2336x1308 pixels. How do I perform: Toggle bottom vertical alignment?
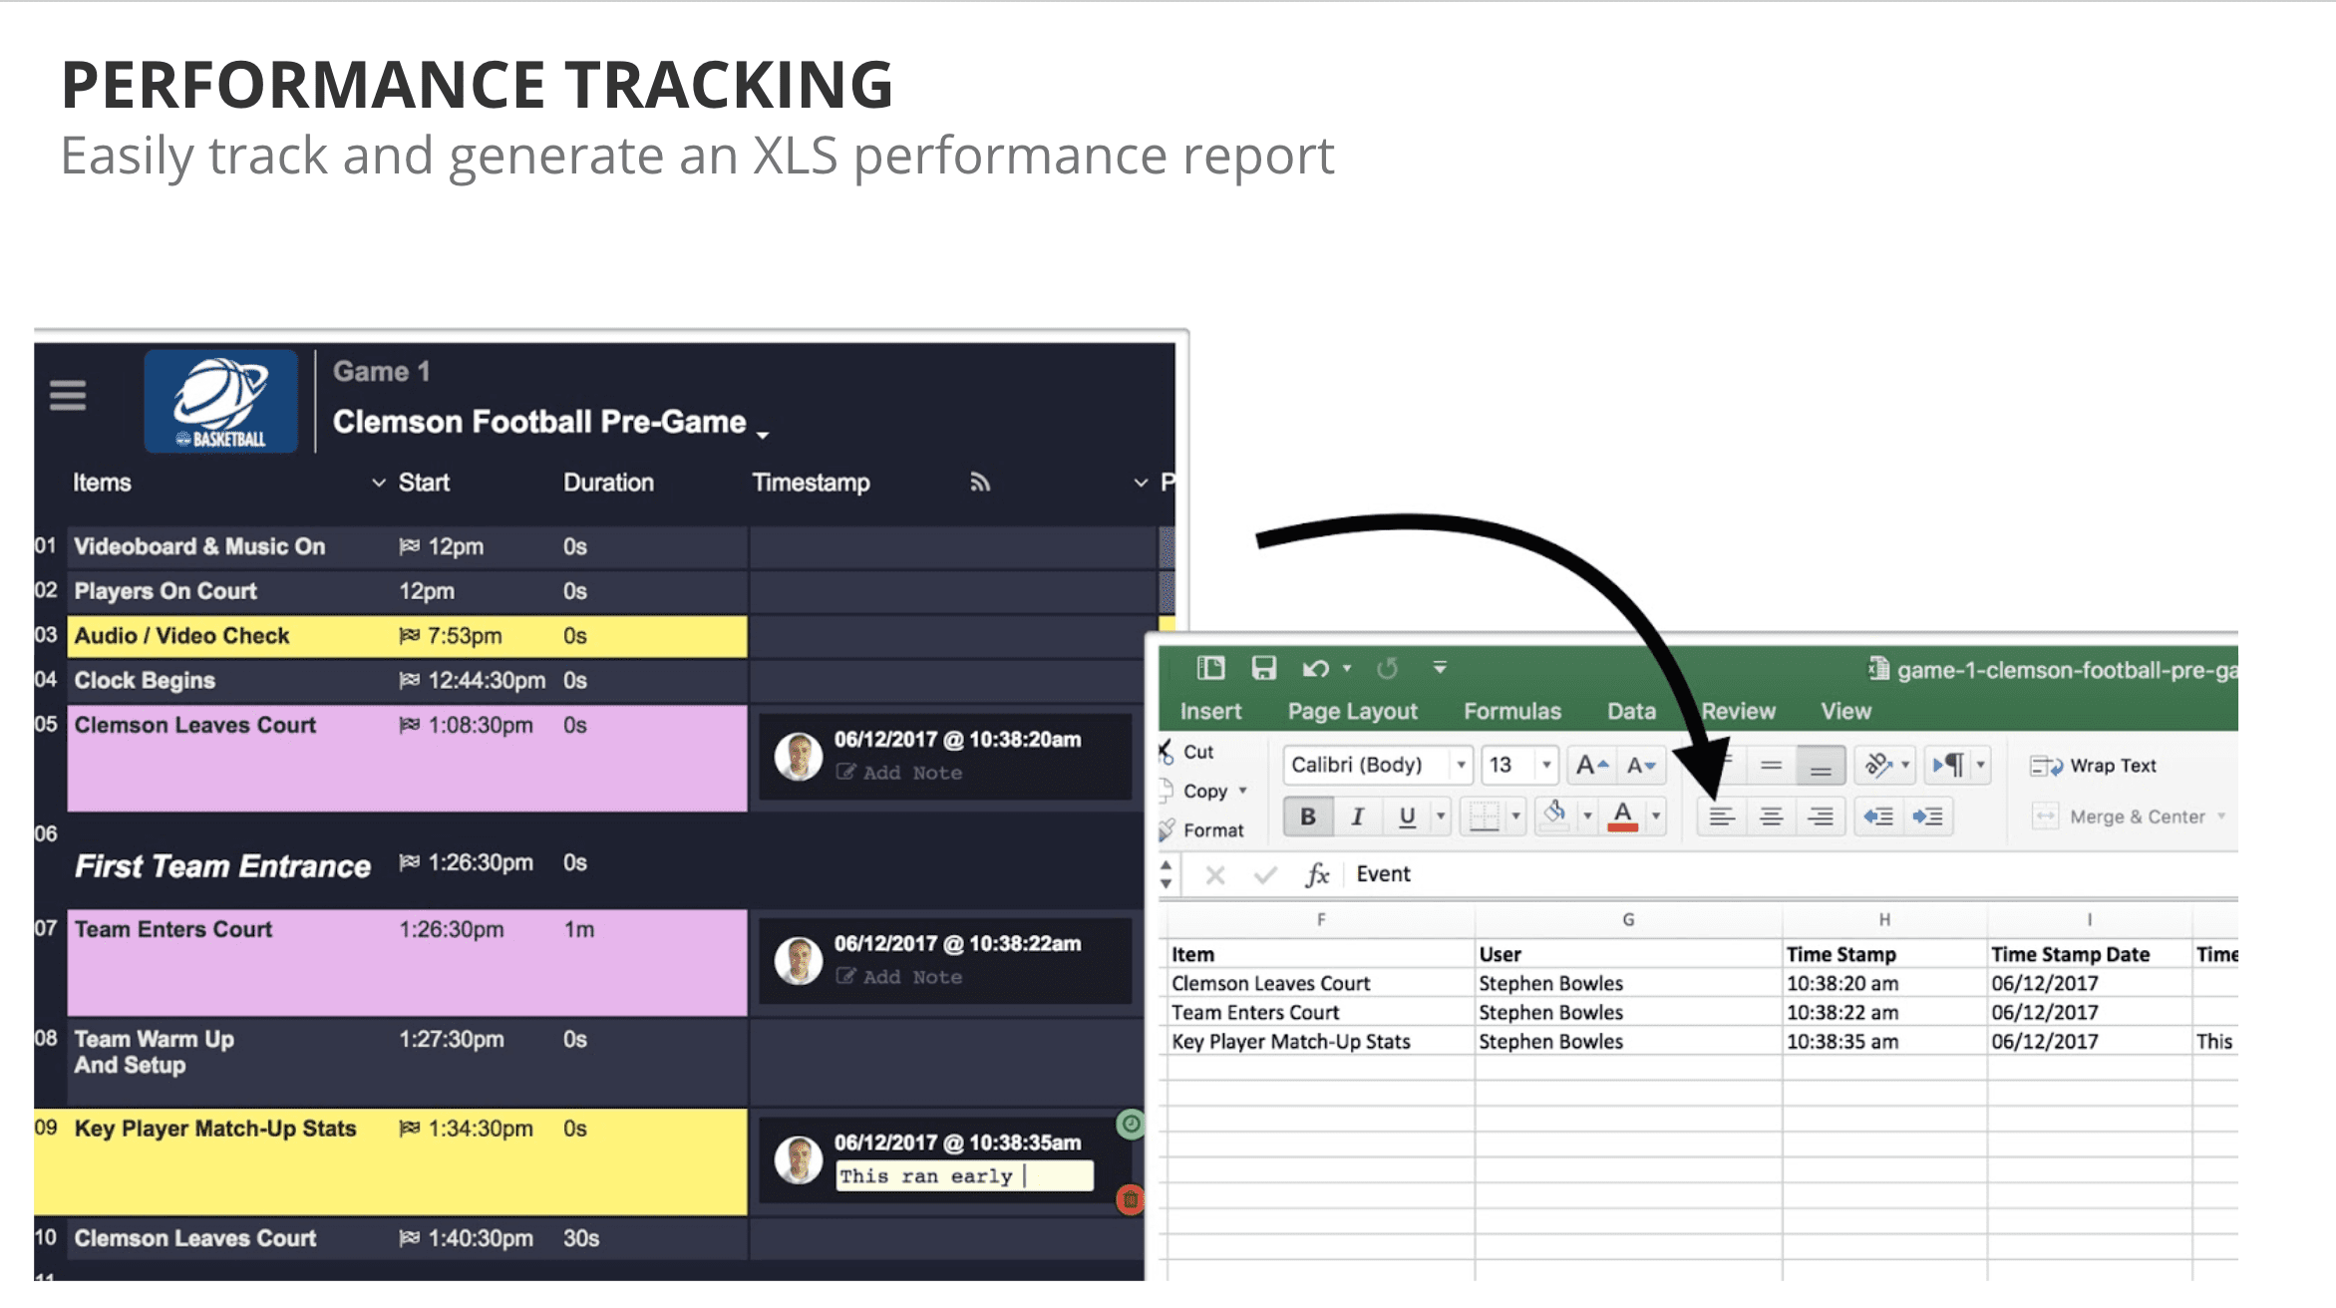click(x=1821, y=765)
